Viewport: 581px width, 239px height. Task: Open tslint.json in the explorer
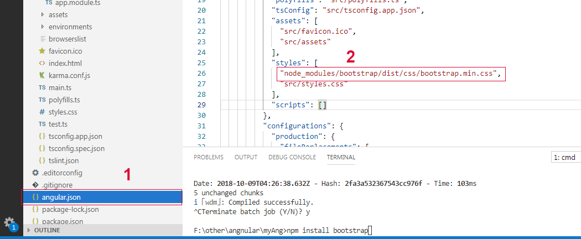pos(64,161)
